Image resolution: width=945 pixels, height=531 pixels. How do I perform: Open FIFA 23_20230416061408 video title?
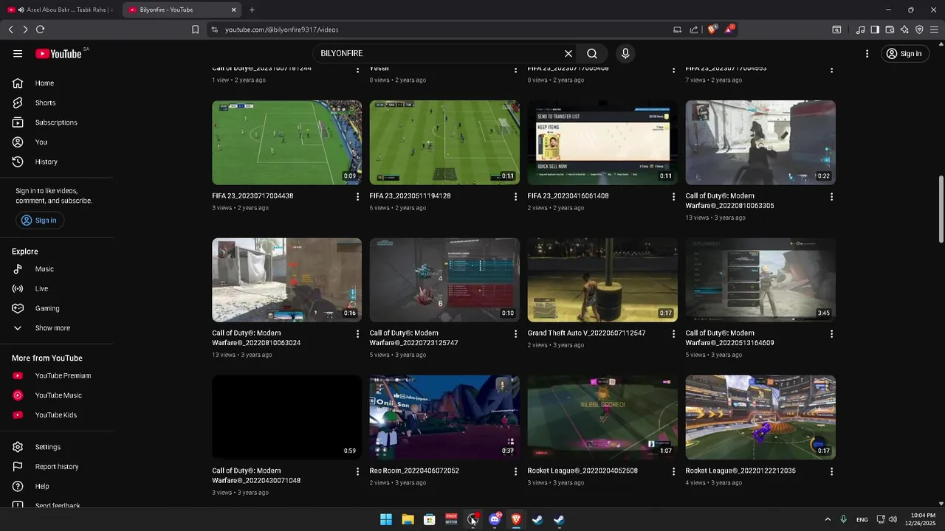[568, 196]
